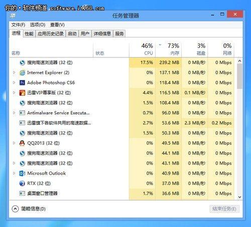Open the 文件(F) menu
Screen dimensions: 251x227
point(18,25)
